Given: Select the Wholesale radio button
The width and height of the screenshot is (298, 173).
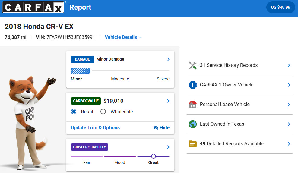Looking at the screenshot, I should [x=103, y=112].
